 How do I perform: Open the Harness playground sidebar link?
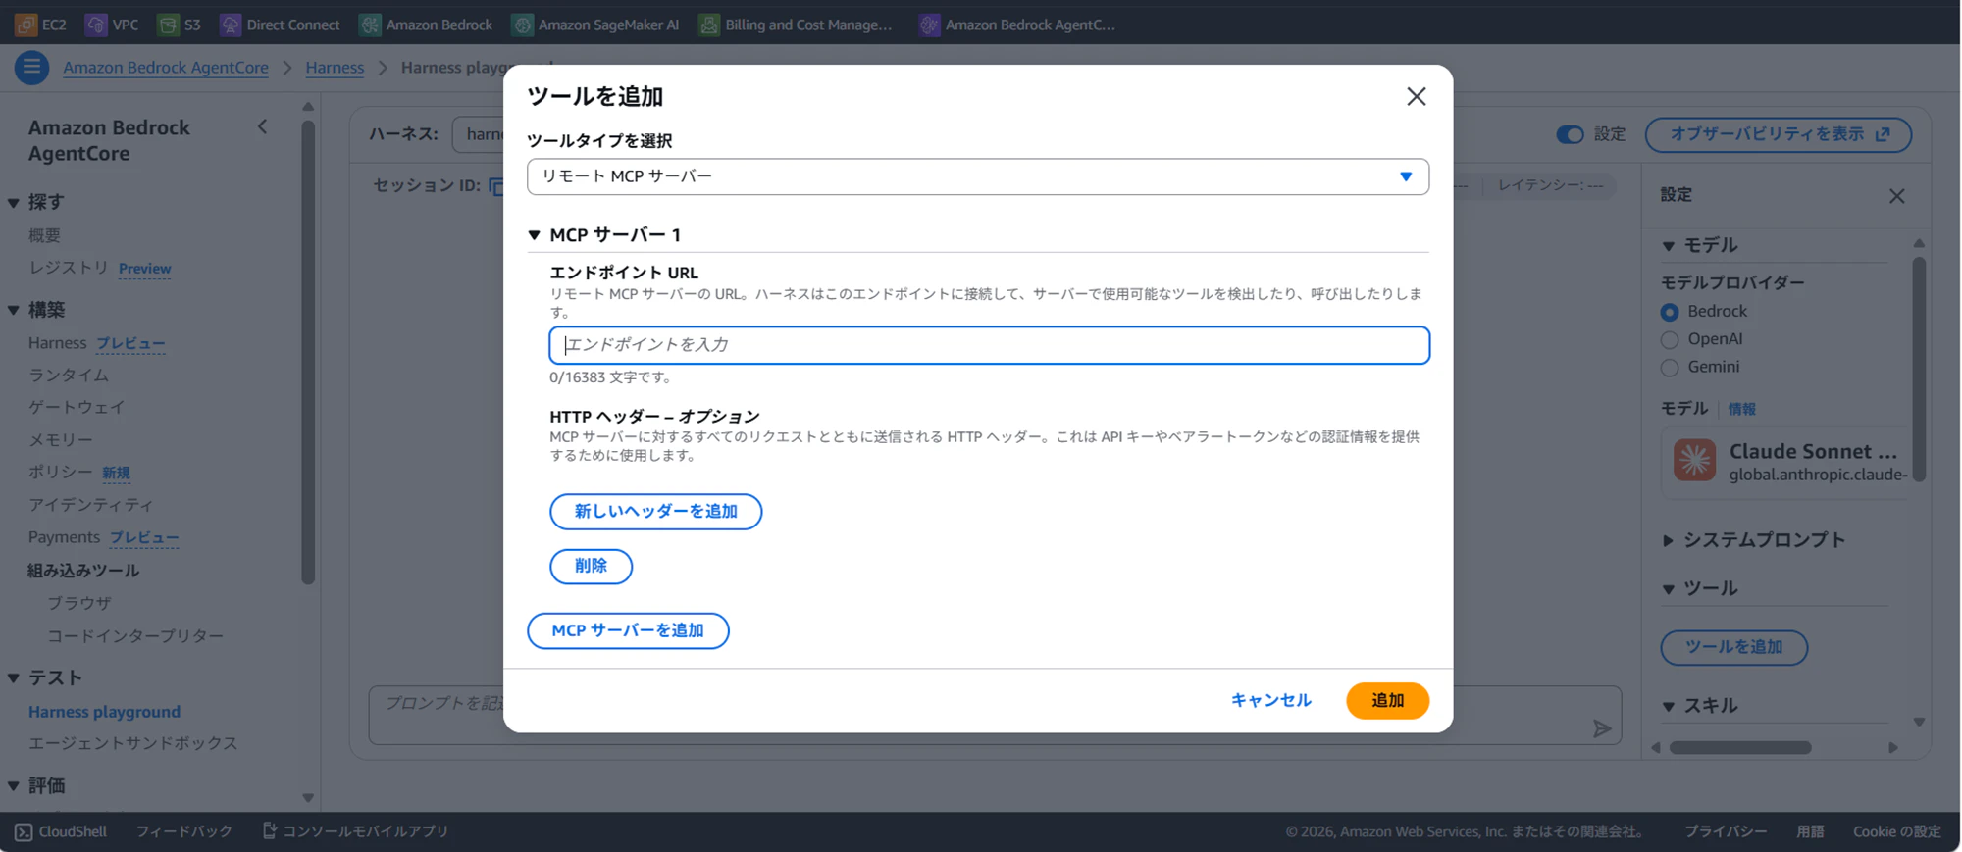[x=104, y=712]
